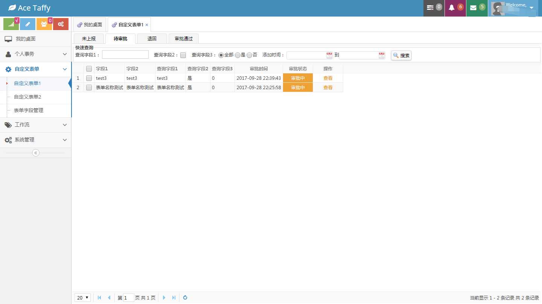Focus the start date input field
Viewport: 542px width, 304px height.
click(306, 55)
